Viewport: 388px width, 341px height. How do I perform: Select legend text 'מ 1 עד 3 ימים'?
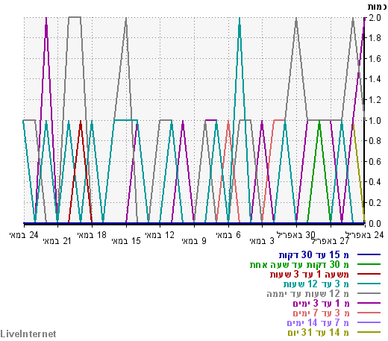(321, 304)
